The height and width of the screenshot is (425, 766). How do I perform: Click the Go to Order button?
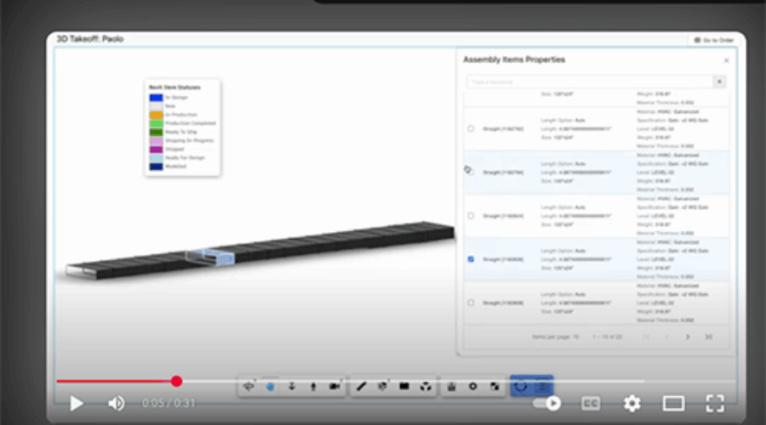(x=713, y=40)
